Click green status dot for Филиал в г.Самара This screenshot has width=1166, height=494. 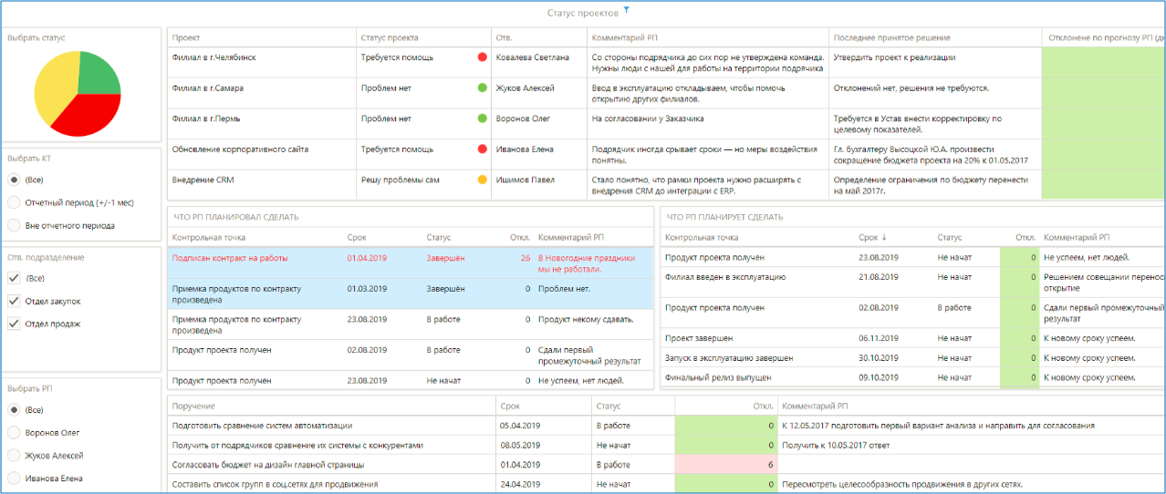[x=482, y=87]
